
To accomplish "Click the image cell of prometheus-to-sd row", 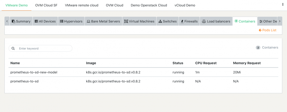I will [x=113, y=81].
